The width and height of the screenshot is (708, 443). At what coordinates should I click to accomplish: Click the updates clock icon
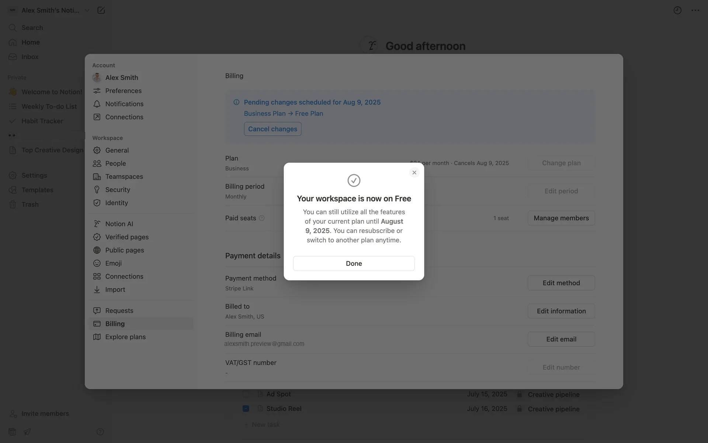tap(677, 10)
